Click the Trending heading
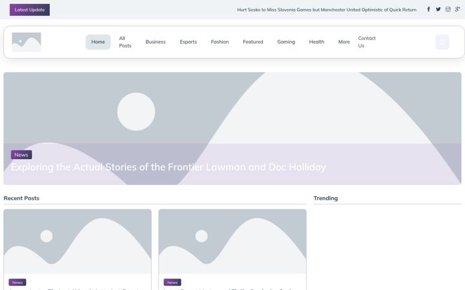Screen dimensions: 465x290 click(325, 198)
